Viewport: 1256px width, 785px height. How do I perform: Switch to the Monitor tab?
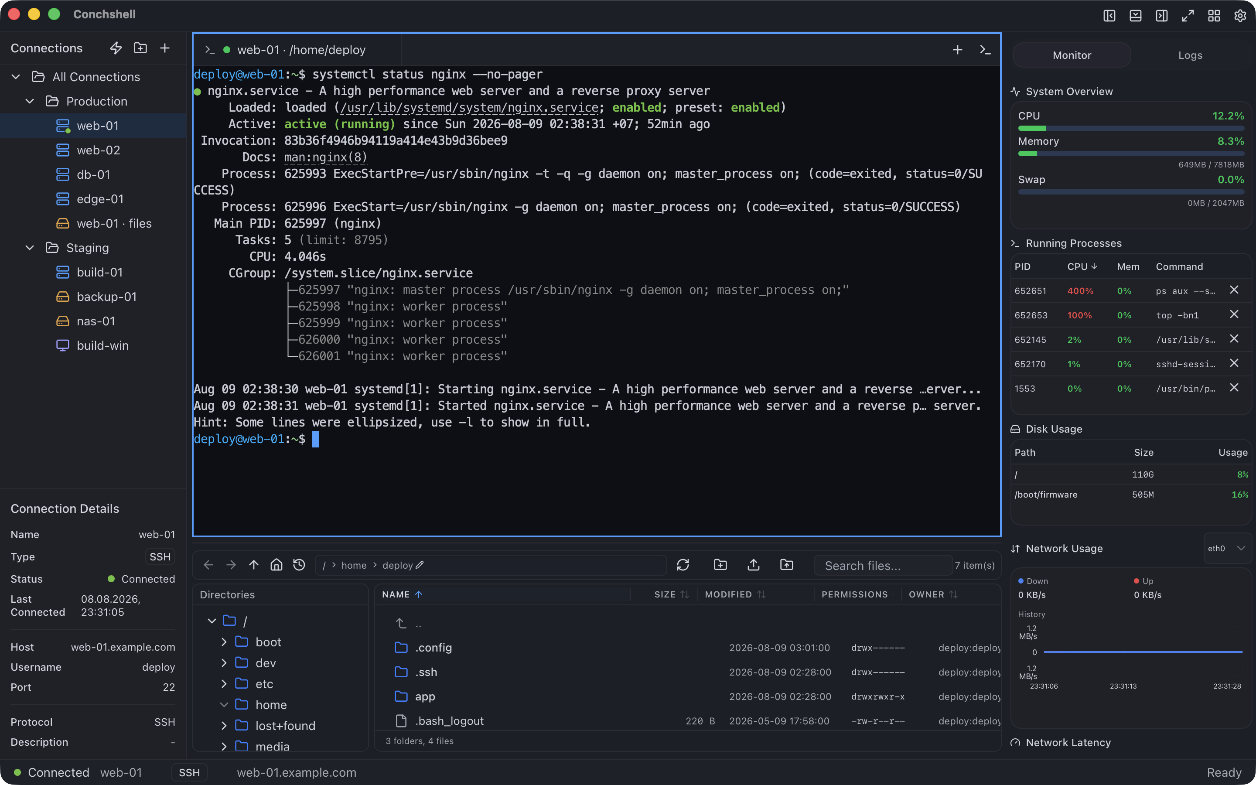[x=1072, y=55]
